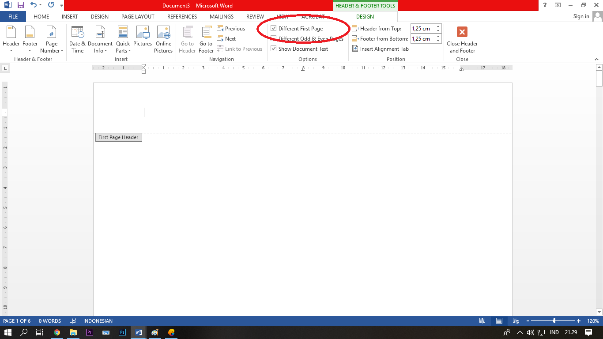
Task: Open the Footer gallery button
Action: click(30, 39)
